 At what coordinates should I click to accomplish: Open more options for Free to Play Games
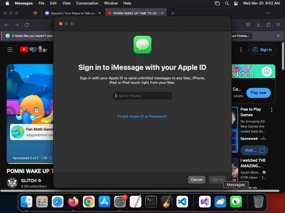272,110
